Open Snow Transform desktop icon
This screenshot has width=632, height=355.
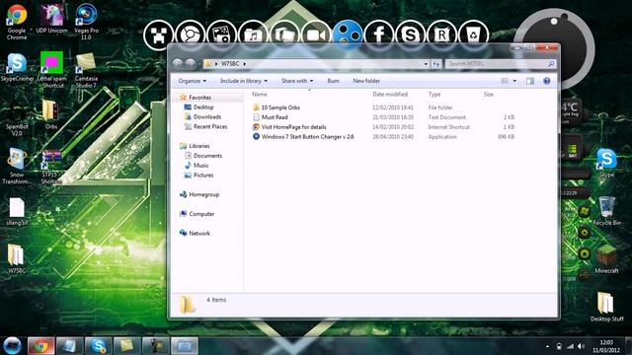(17, 166)
